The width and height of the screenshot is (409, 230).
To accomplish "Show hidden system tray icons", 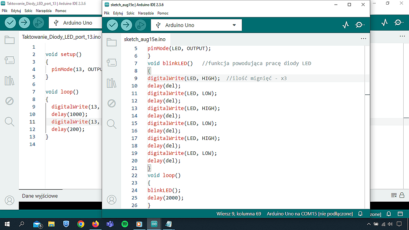I will [369, 224].
